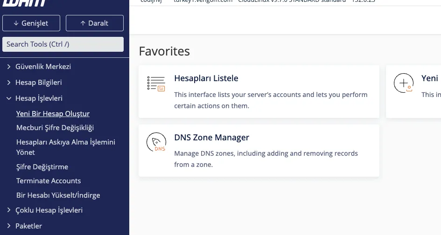
Task: Open Mecburi Şifre Değişikliği menu item
Action: click(x=55, y=128)
